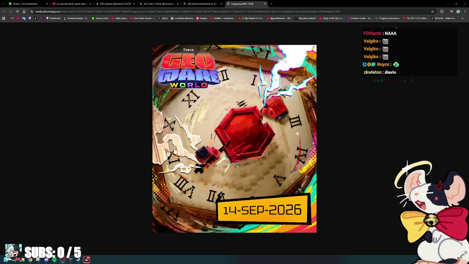Open the Chrome three-dot menu
The image size is (469, 264).
point(465,11)
